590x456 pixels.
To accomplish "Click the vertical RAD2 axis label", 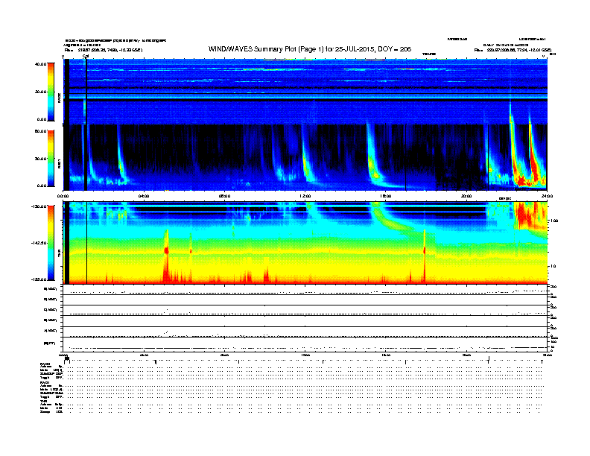I will click(60, 98).
